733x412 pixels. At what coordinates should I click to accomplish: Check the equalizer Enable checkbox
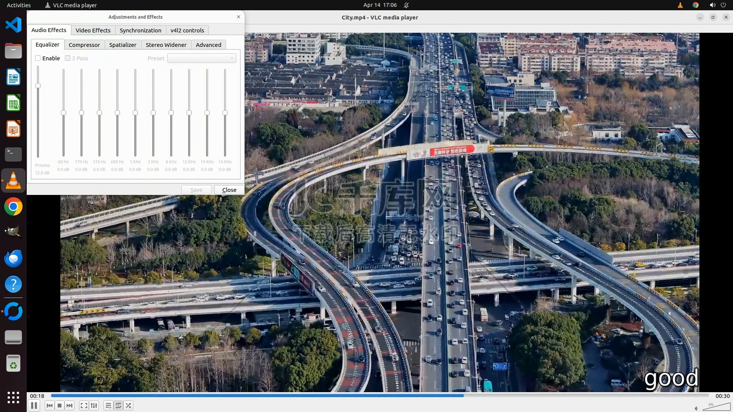pos(38,58)
